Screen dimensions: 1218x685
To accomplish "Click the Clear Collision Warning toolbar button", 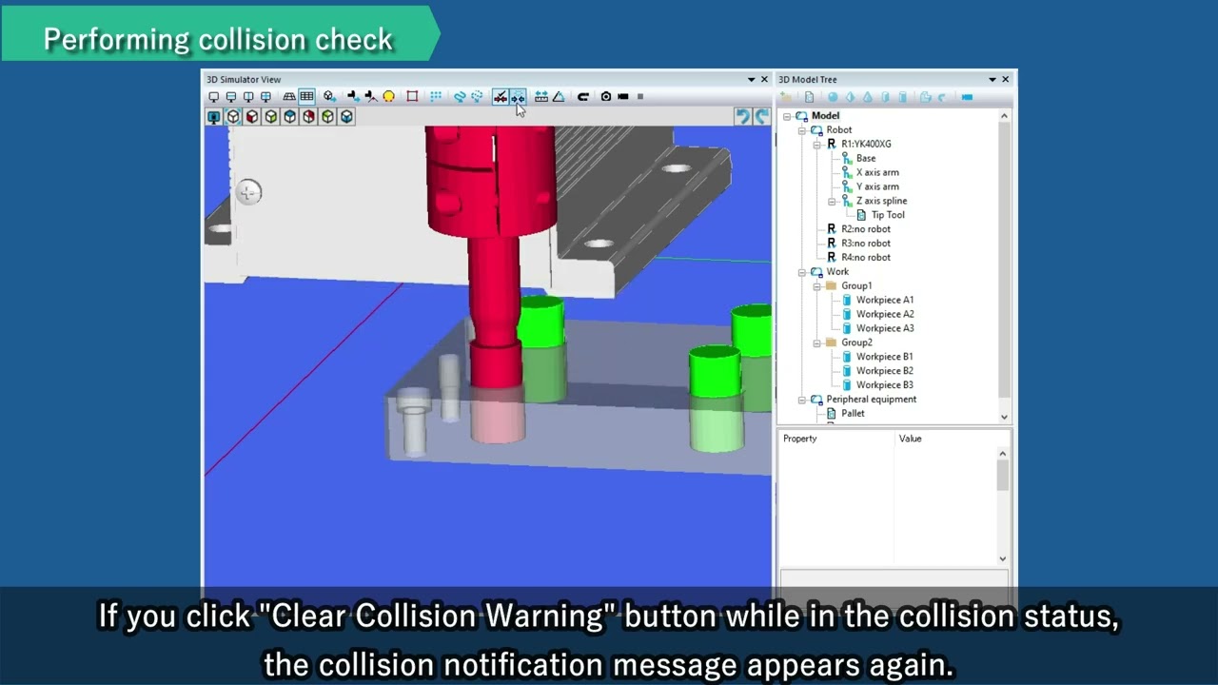I will pyautogui.click(x=518, y=96).
